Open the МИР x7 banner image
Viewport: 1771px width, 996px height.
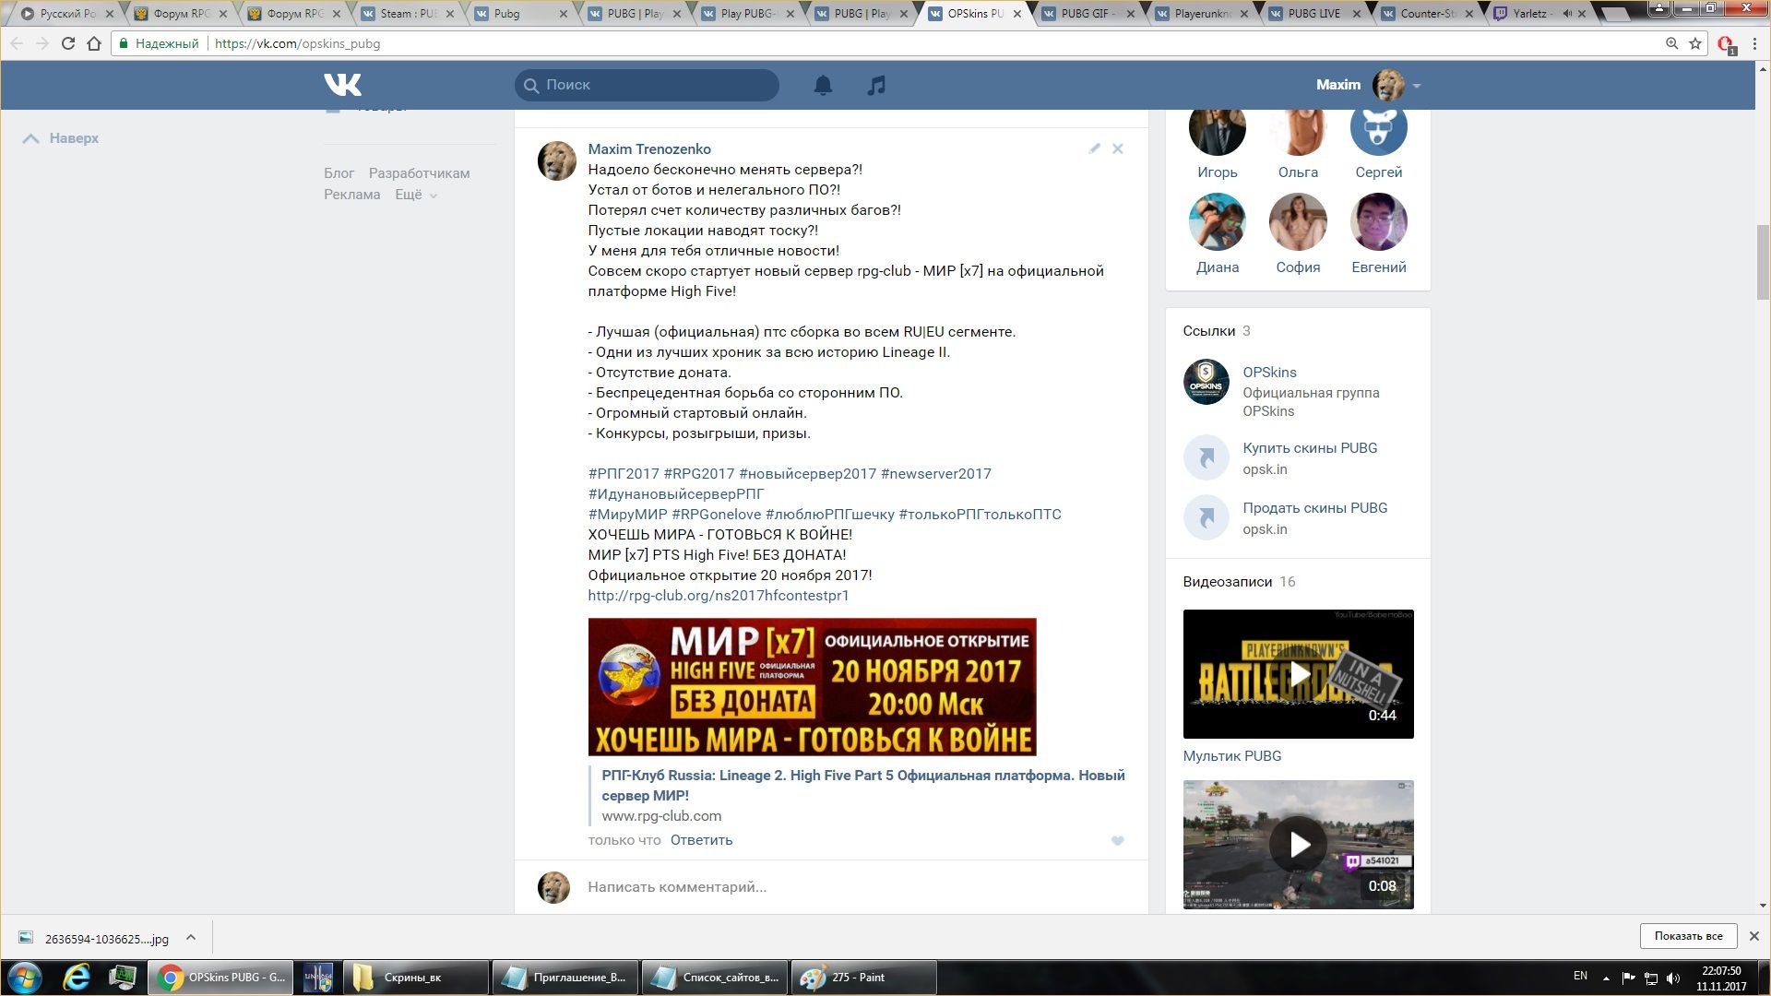tap(812, 687)
